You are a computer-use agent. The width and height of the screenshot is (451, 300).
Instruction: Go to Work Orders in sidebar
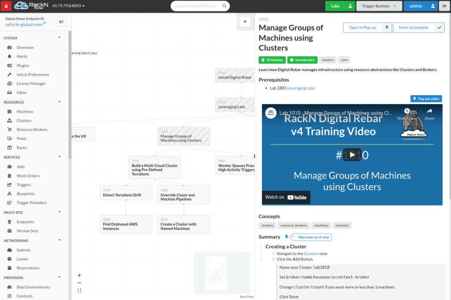pyautogui.click(x=28, y=176)
